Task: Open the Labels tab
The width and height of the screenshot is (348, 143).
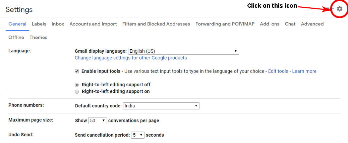Action: coord(39,24)
